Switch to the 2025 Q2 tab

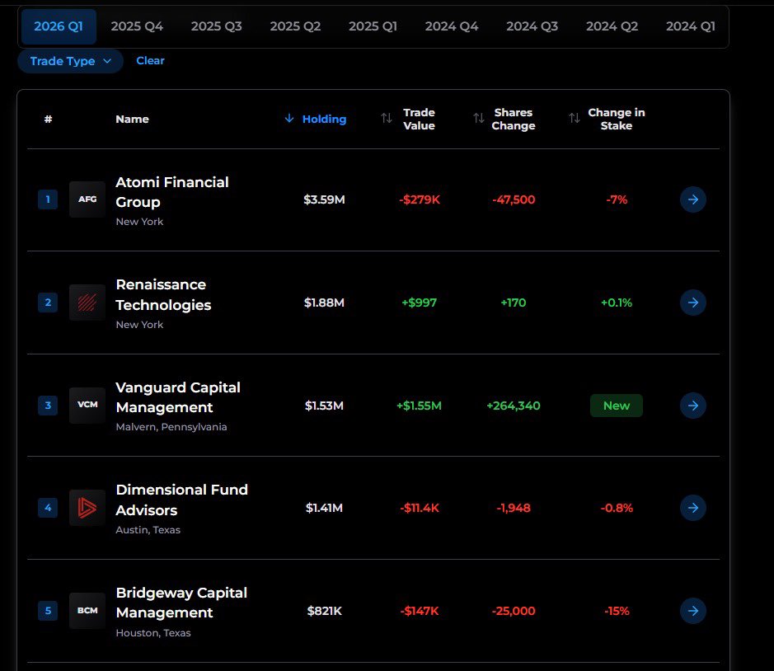[295, 26]
